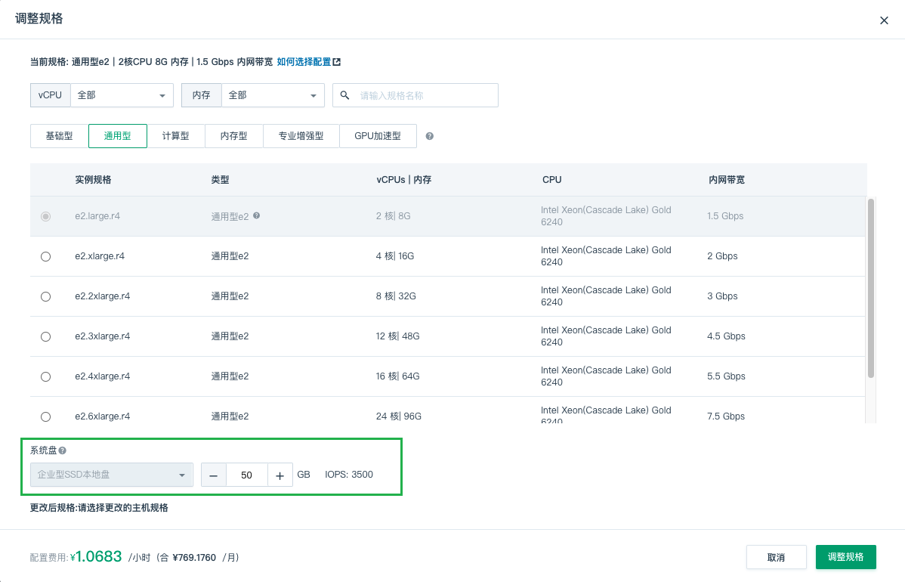Click the ¥769.1760 monthly price
The image size is (905, 582).
[194, 558]
